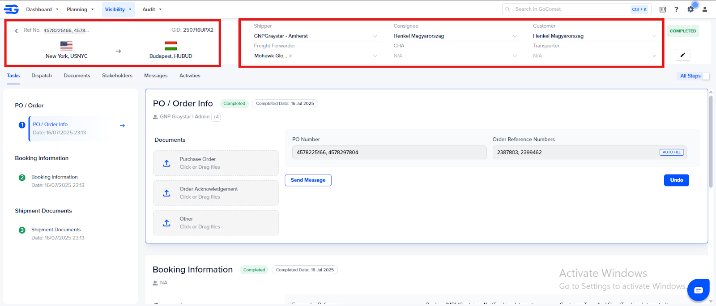The image size is (716, 306).
Task: Click step 2 green circle for Booking Information
Action: tap(22, 178)
